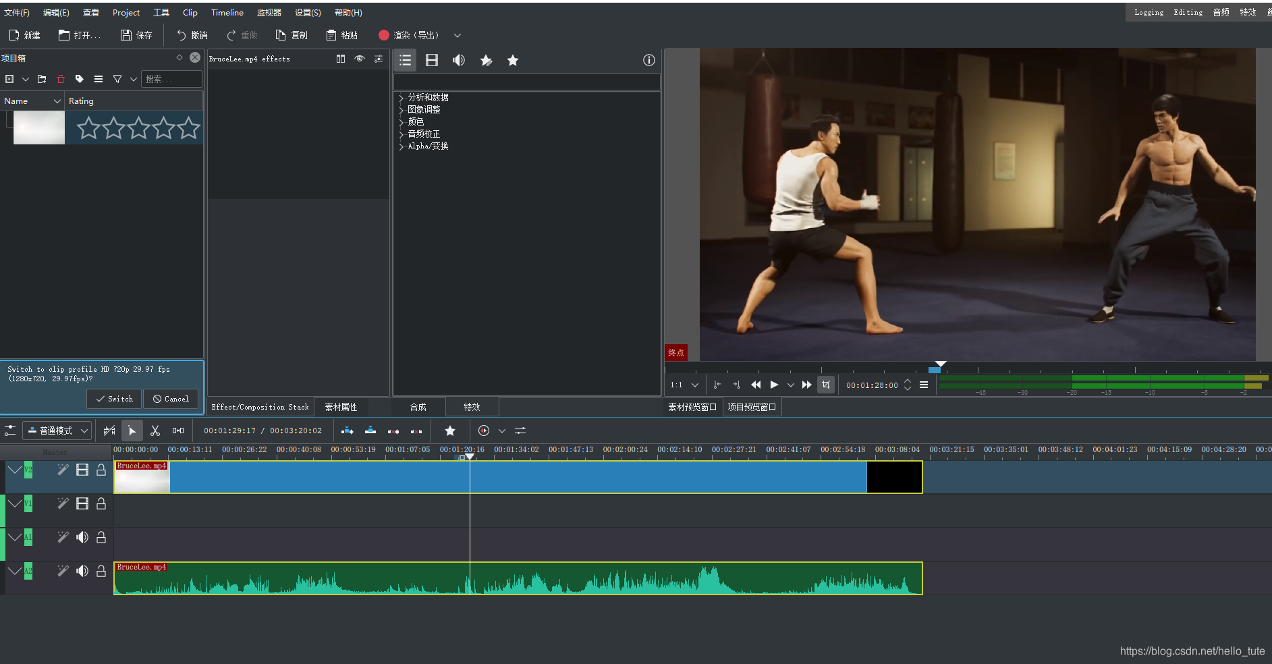Click the info icon in the effects panel
Screen dimensions: 1272x664
tap(649, 60)
